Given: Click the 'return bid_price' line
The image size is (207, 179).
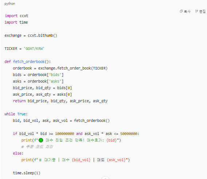Looking at the screenshot, I should (60, 101).
